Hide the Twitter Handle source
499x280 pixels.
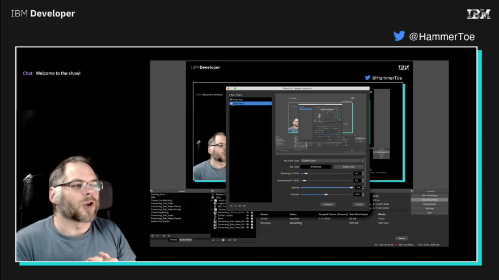248,216
